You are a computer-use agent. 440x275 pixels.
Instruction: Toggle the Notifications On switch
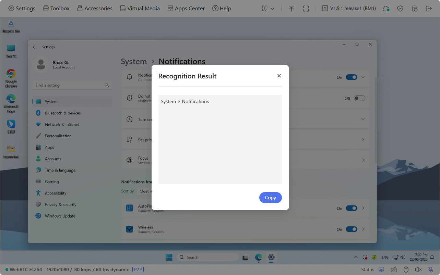[352, 77]
